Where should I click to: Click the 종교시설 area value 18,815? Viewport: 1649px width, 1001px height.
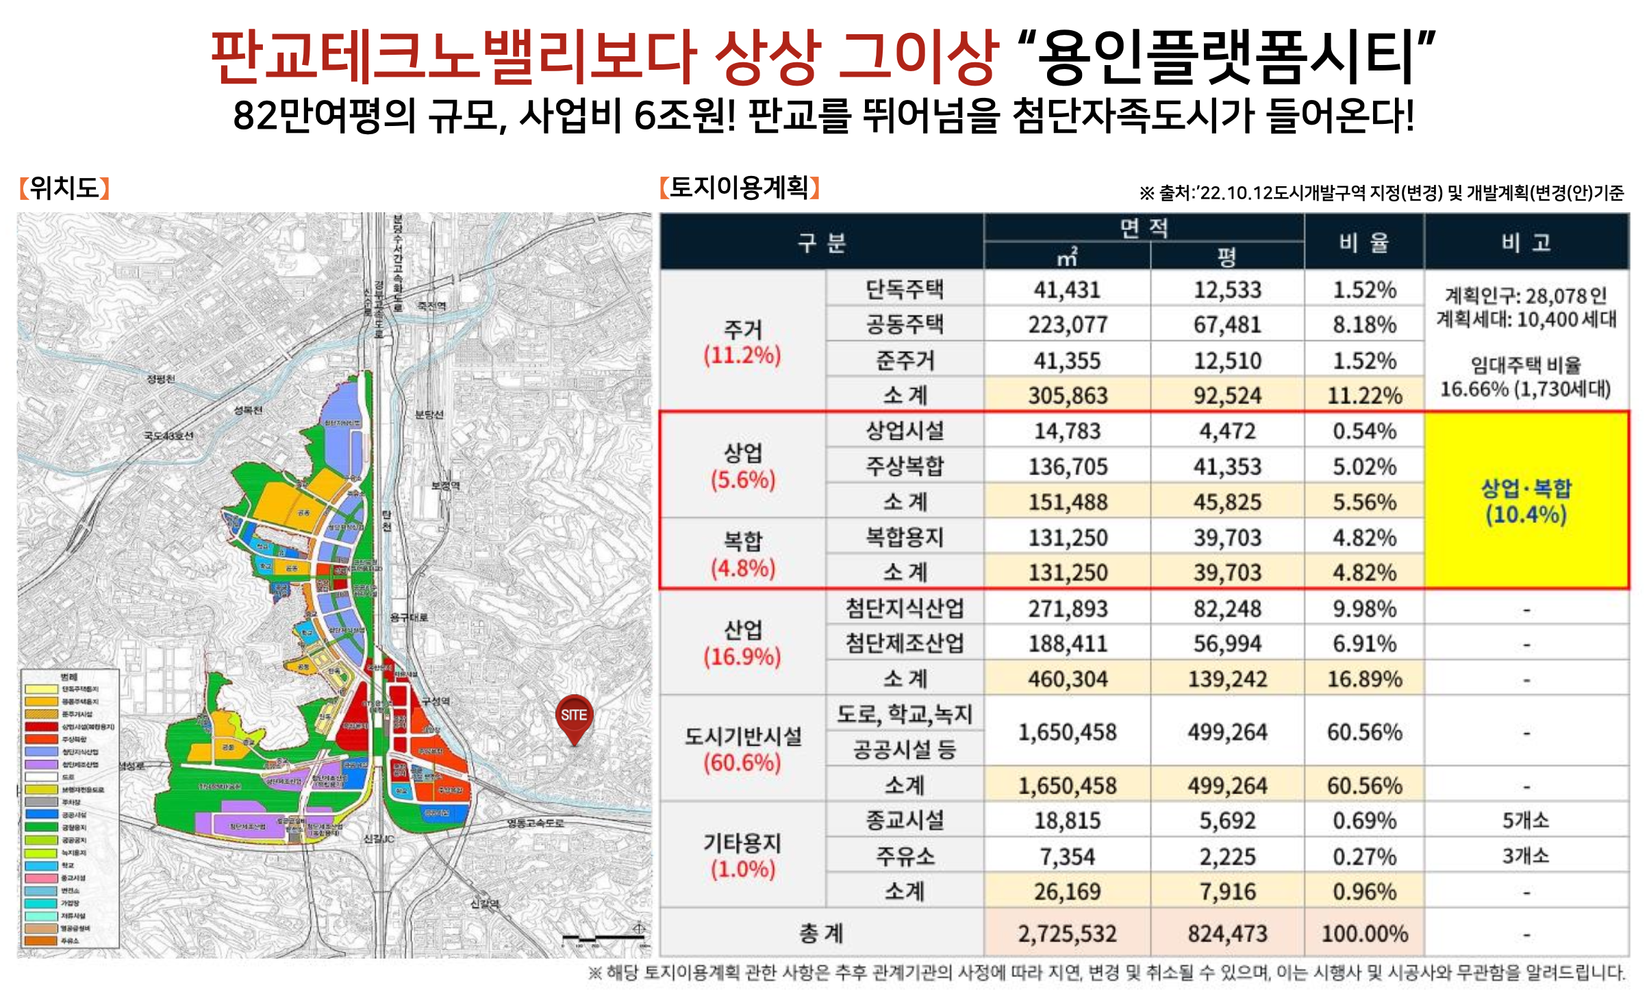click(1068, 820)
